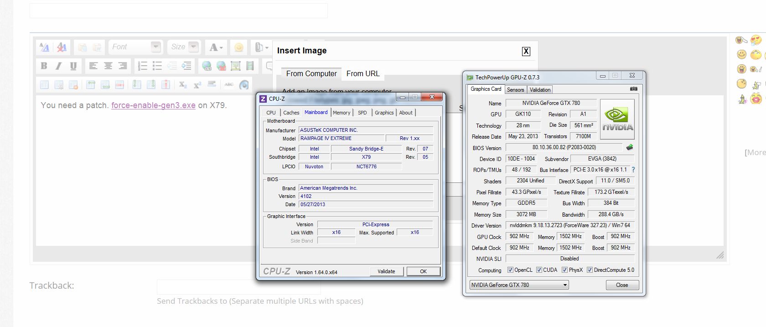Image resolution: width=766 pixels, height=327 pixels.
Task: Click the insert video film icon
Action: tap(250, 66)
